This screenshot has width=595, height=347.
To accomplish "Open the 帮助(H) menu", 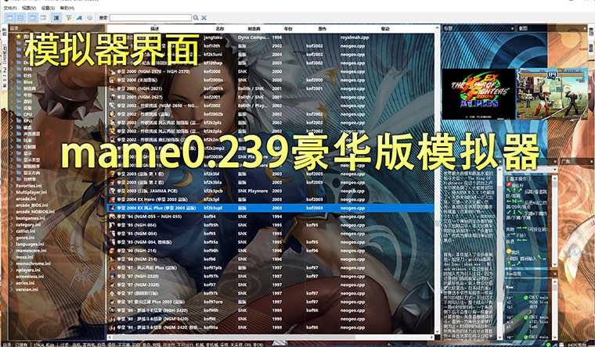I will click(67, 8).
